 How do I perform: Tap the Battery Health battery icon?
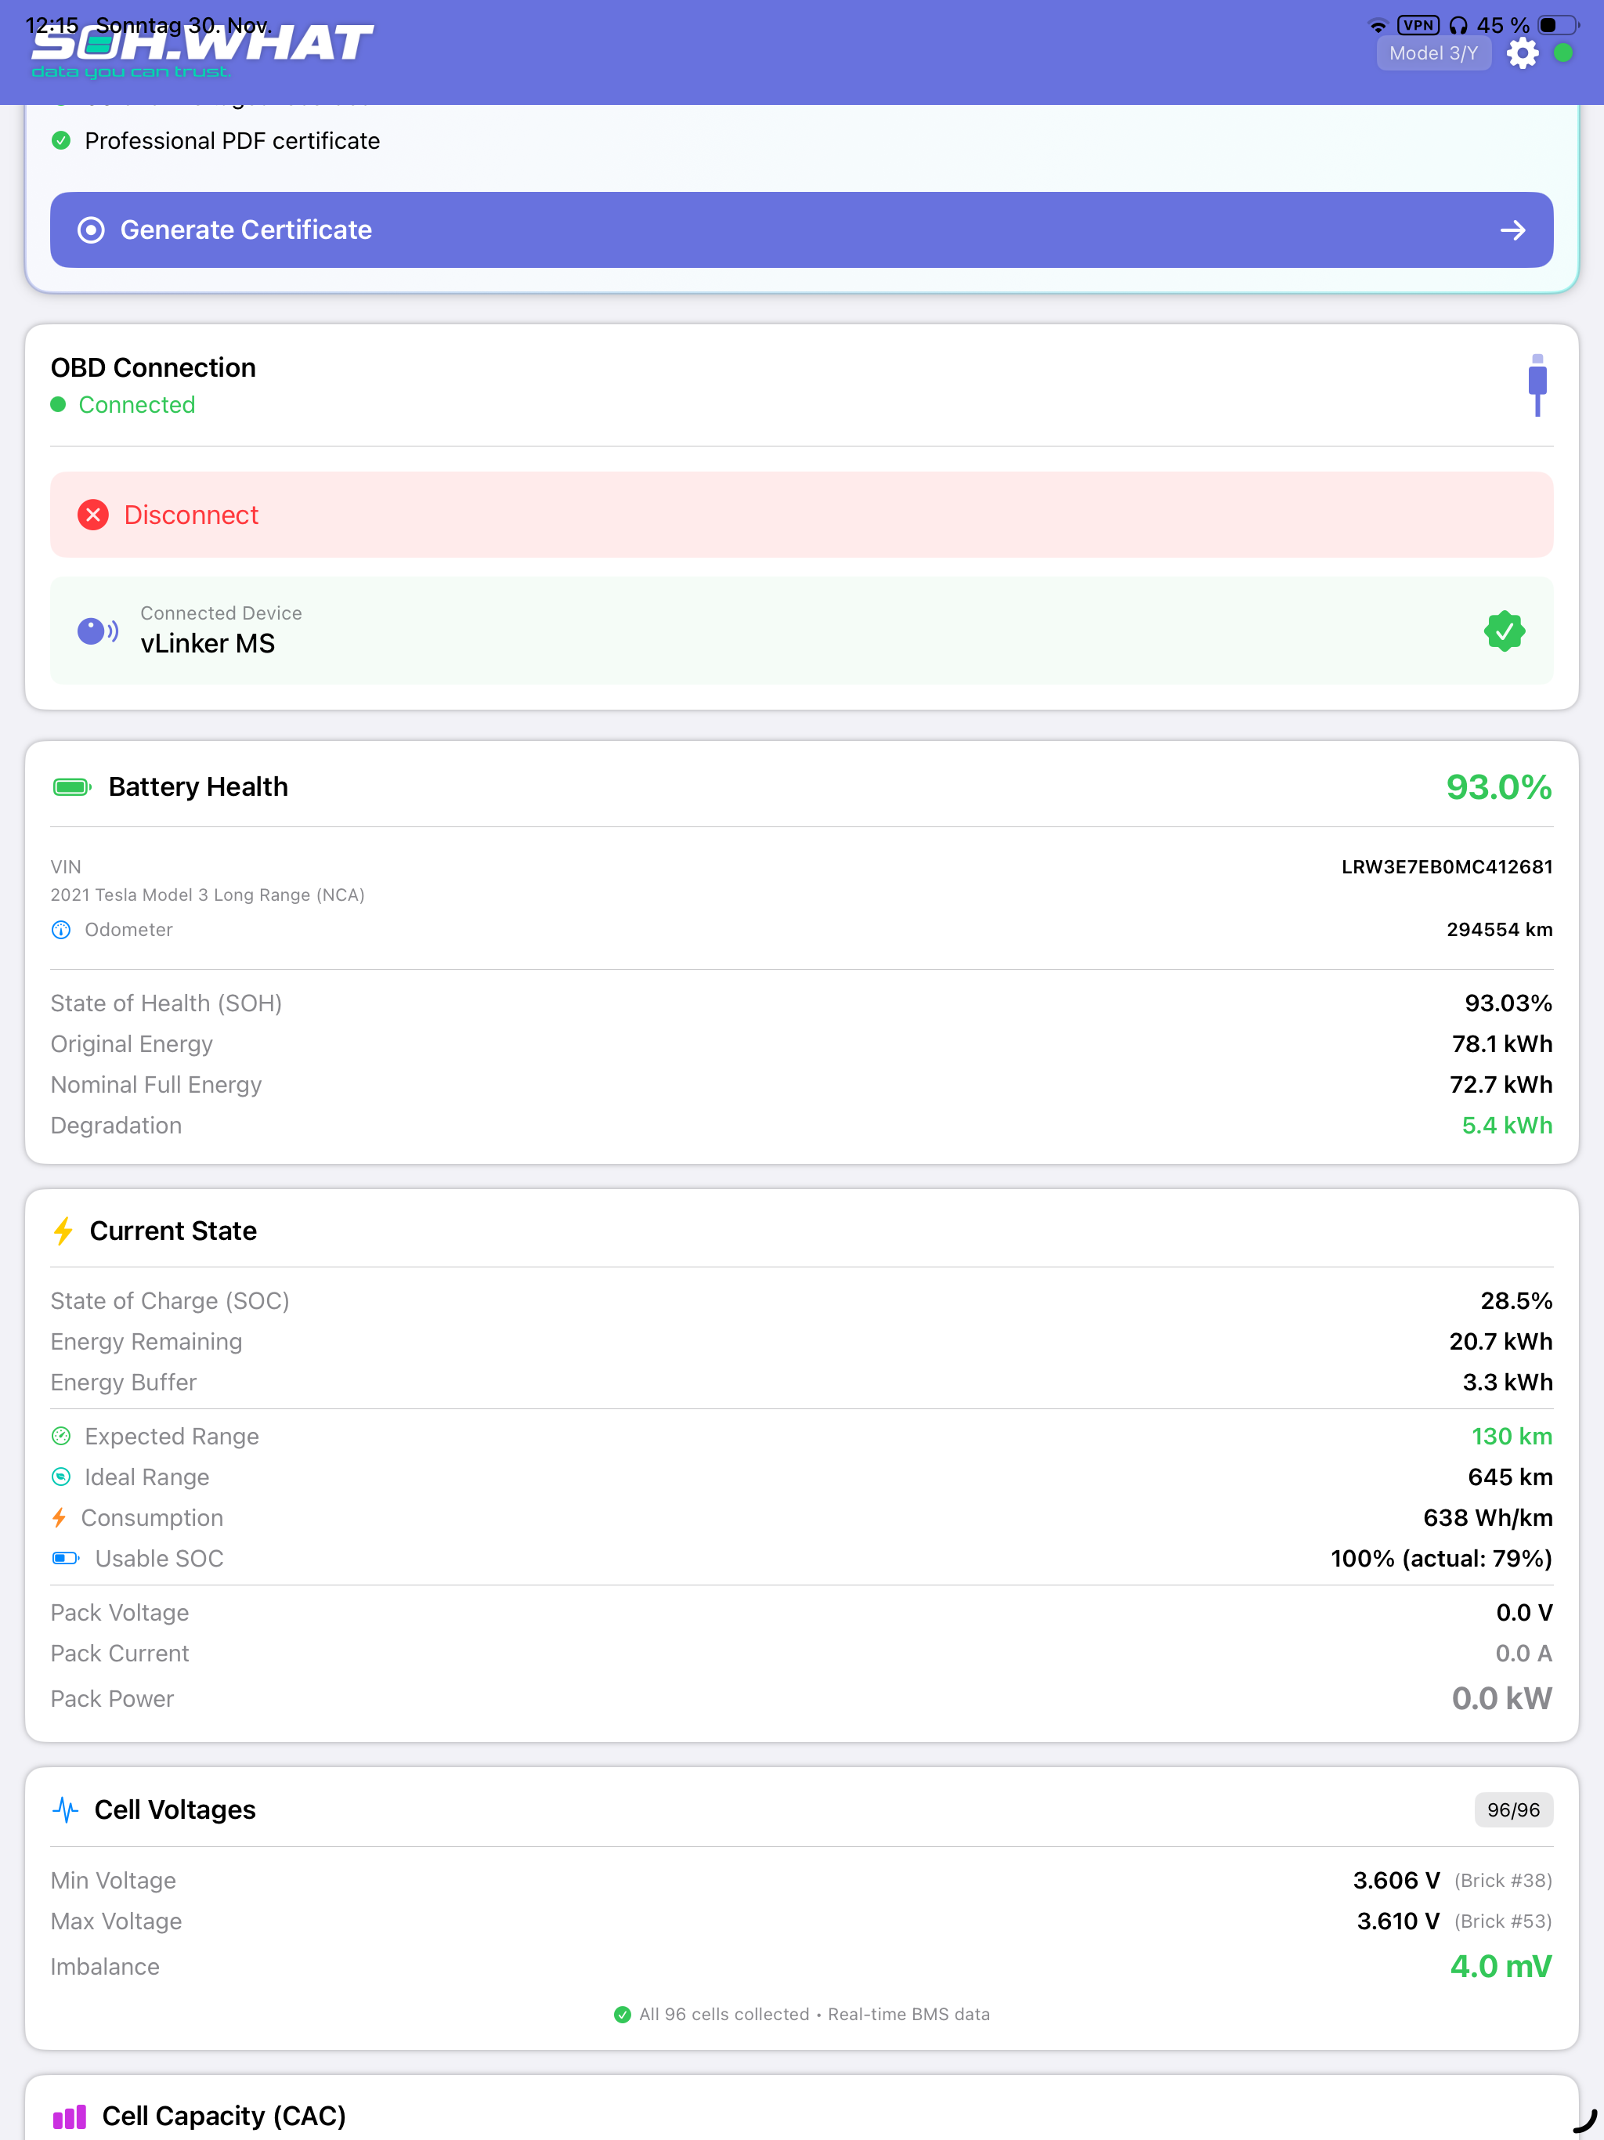click(x=73, y=787)
